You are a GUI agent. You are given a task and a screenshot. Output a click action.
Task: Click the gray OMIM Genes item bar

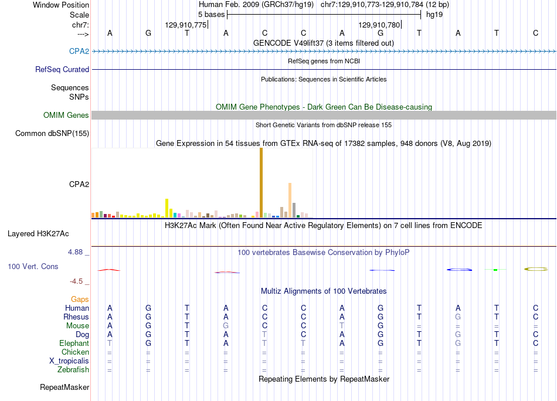324,115
